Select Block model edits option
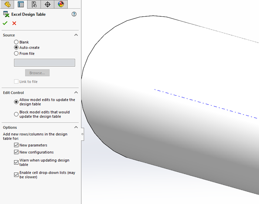Image resolution: width=259 pixels, height=204 pixels. coord(16,114)
